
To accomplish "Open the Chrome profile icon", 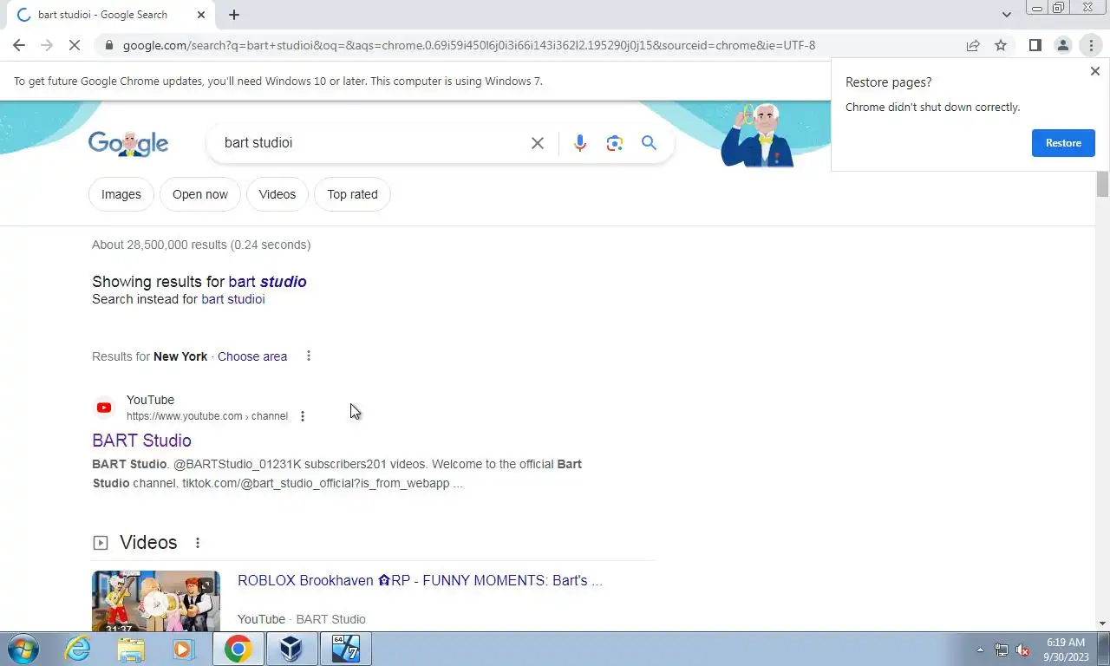I will (x=1062, y=45).
